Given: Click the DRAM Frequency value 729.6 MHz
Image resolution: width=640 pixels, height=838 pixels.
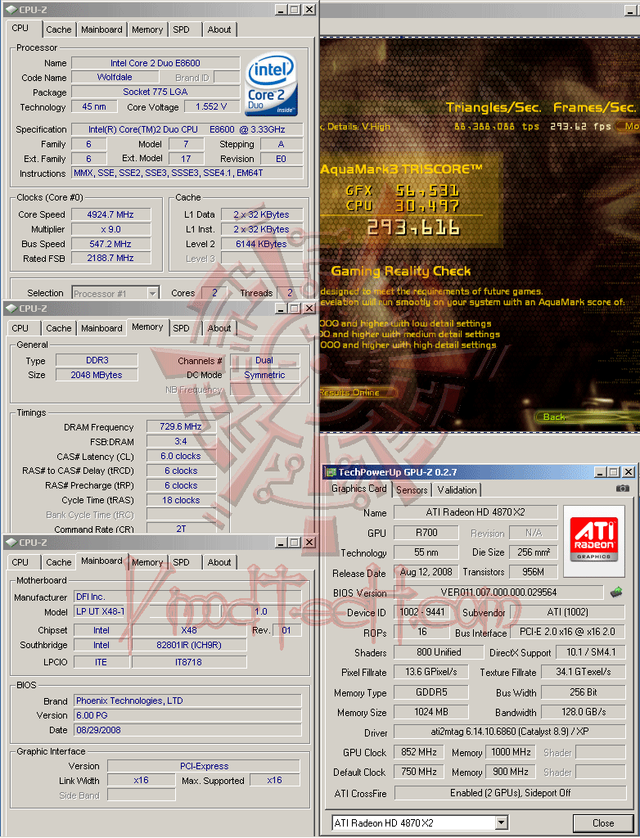Looking at the screenshot, I should (181, 426).
